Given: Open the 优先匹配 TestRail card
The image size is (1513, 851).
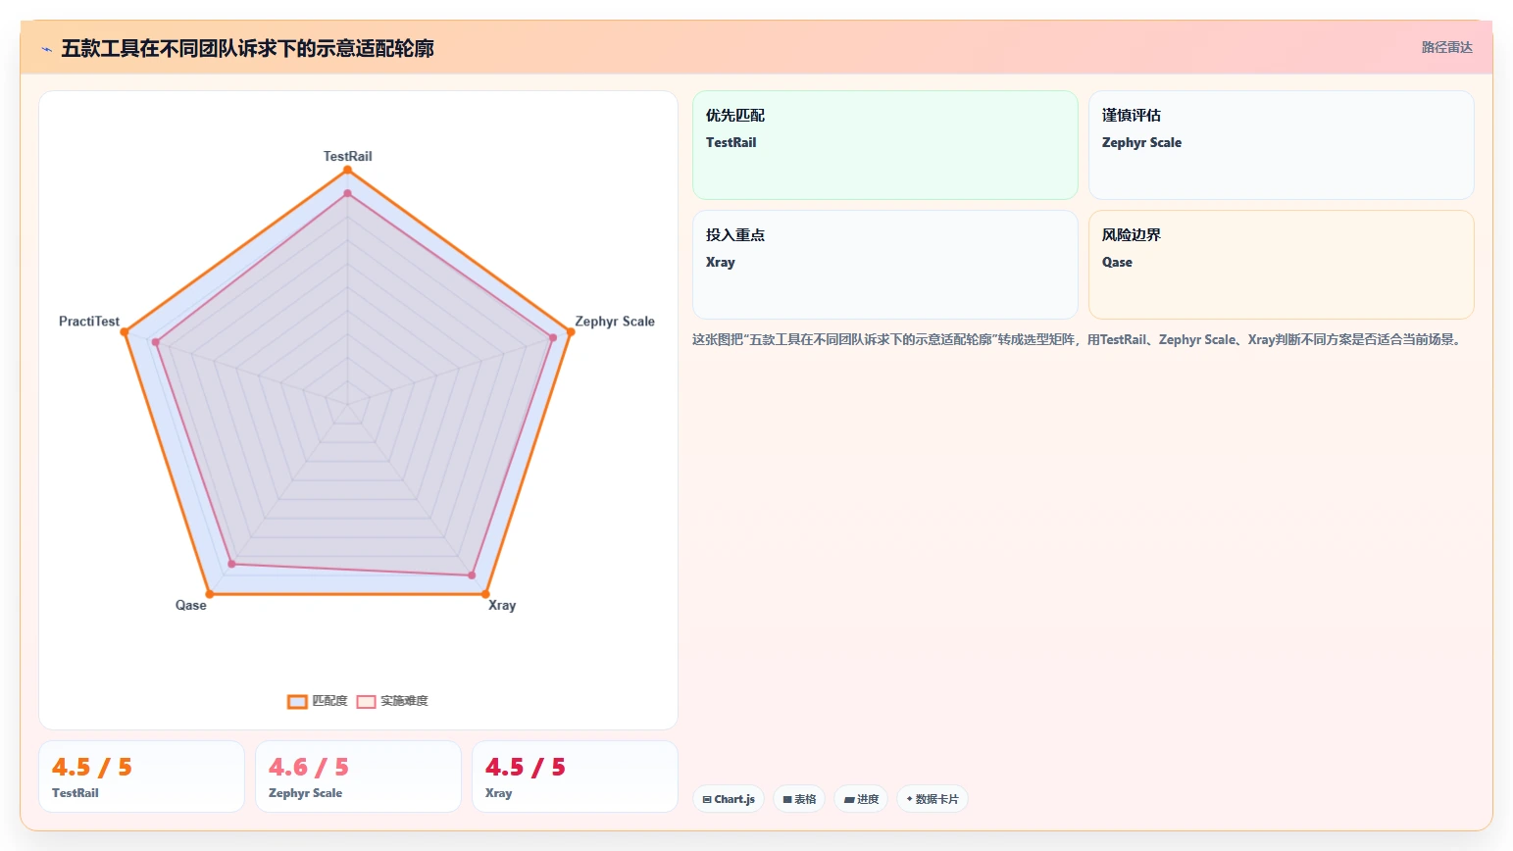Looking at the screenshot, I should point(885,145).
